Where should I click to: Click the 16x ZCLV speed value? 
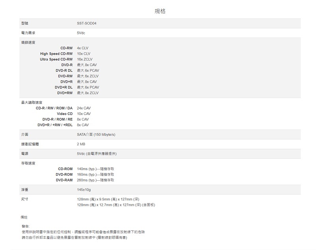coord(85,59)
